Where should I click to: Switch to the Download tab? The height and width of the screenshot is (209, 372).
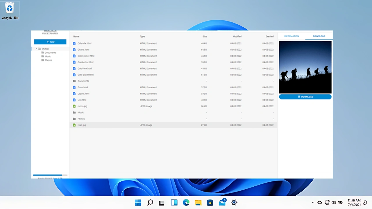click(319, 36)
